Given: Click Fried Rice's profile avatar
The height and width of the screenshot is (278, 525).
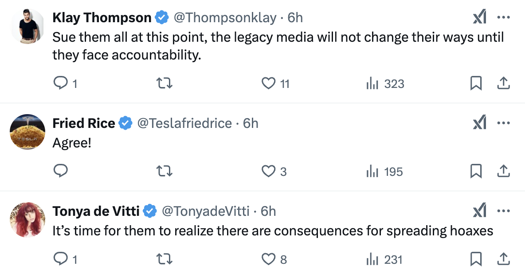Looking at the screenshot, I should 27,132.
